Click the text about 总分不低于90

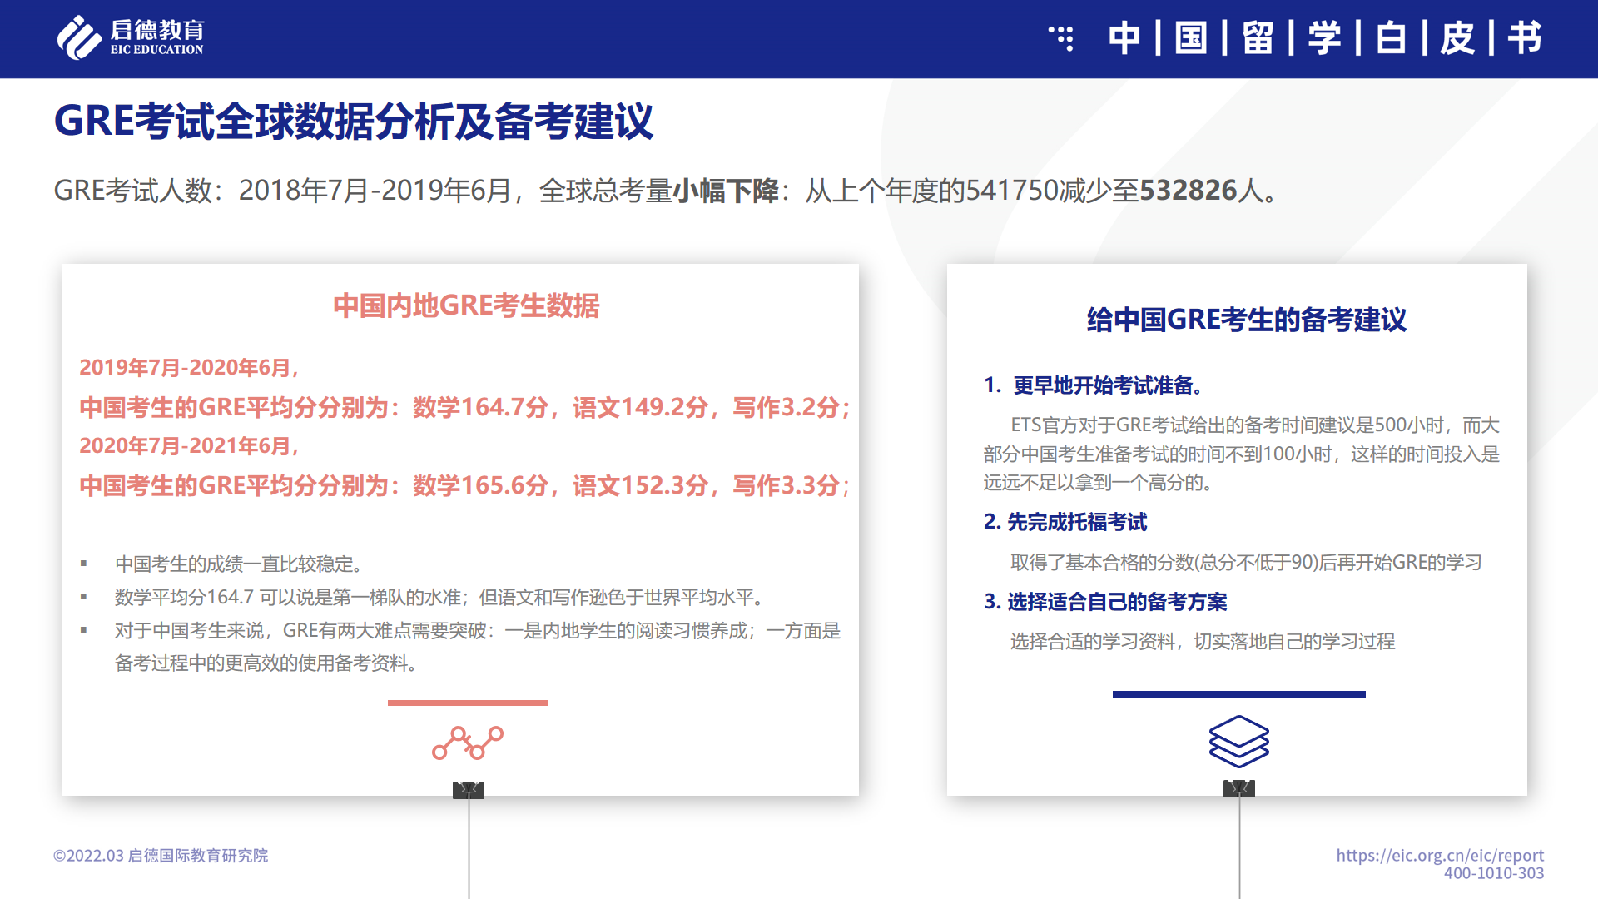point(1246,563)
